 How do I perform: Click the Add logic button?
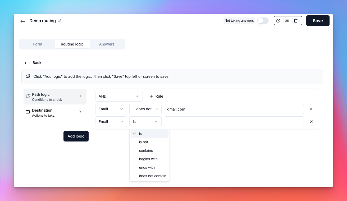76,136
